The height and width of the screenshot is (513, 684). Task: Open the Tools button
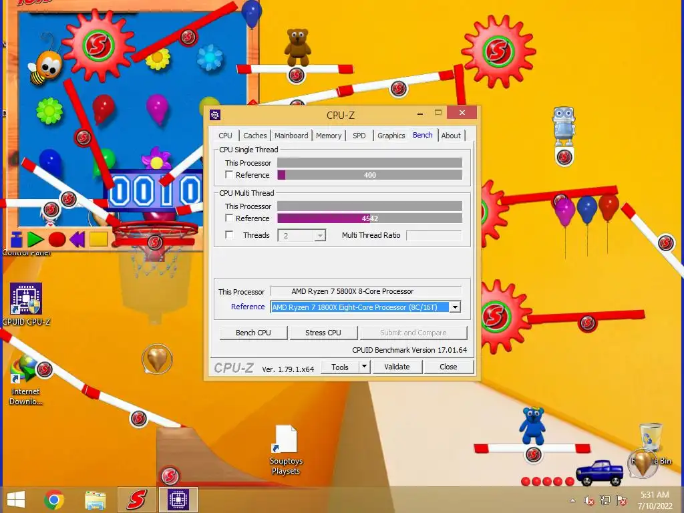[x=340, y=367]
